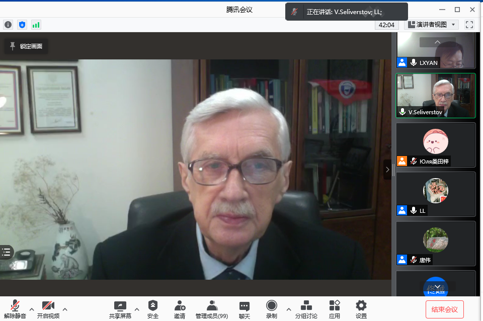Open the 安全 security options
This screenshot has width=483, height=321.
[x=153, y=308]
